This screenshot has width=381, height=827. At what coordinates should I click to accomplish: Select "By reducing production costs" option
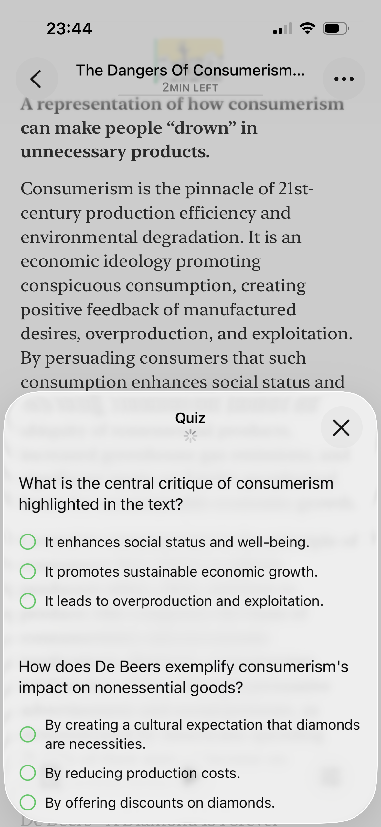click(x=130, y=773)
